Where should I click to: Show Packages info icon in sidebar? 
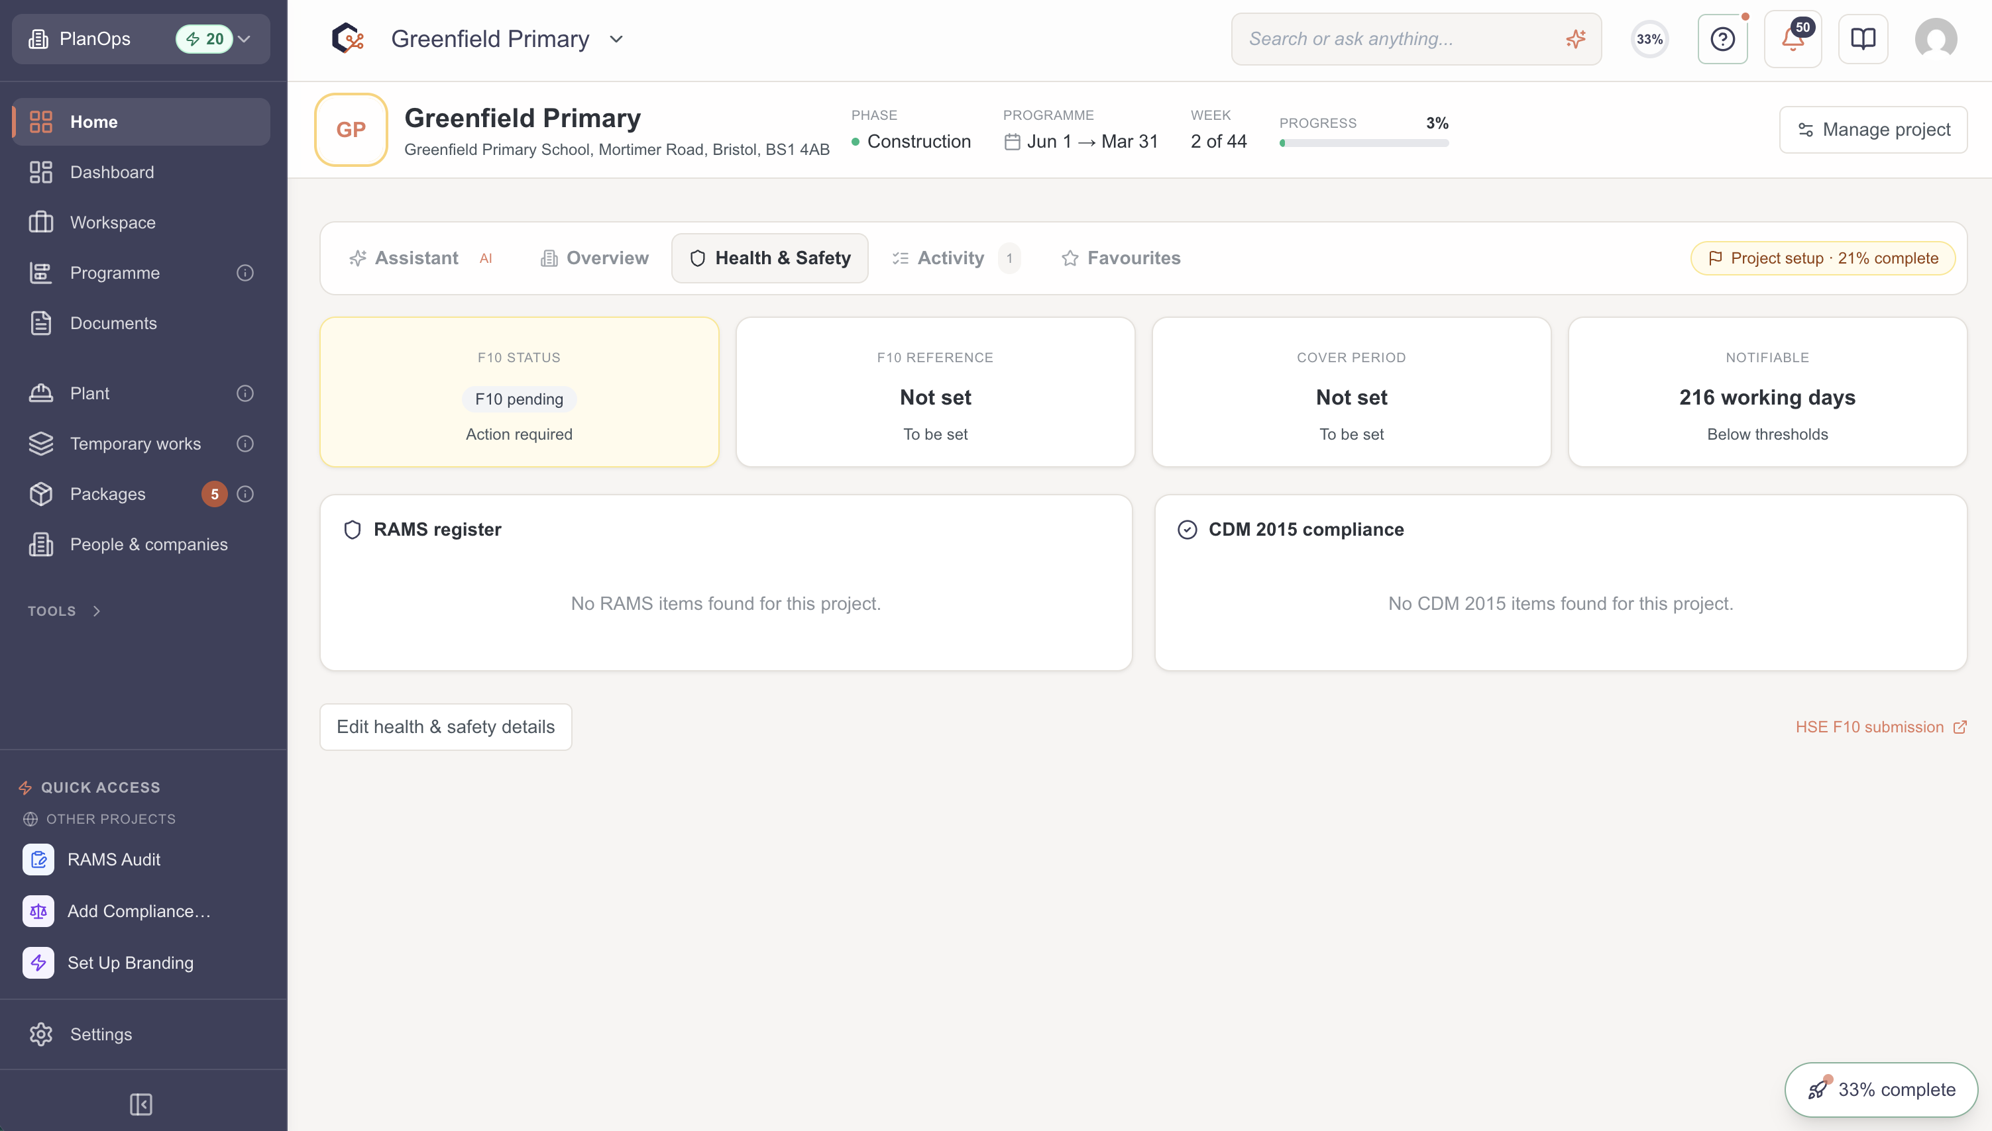[245, 494]
